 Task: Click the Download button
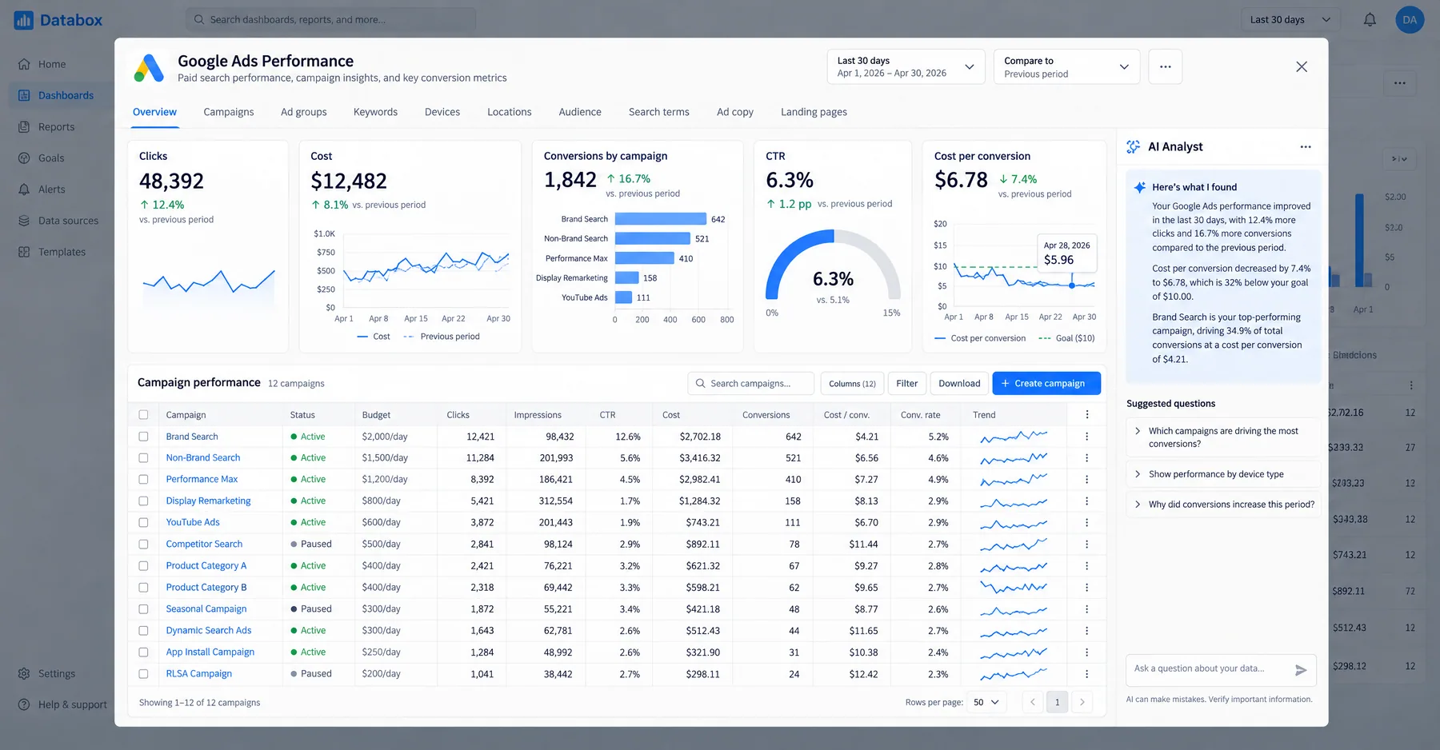click(x=959, y=384)
